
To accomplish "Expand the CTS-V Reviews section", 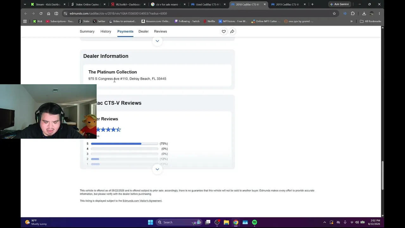I will (157, 169).
